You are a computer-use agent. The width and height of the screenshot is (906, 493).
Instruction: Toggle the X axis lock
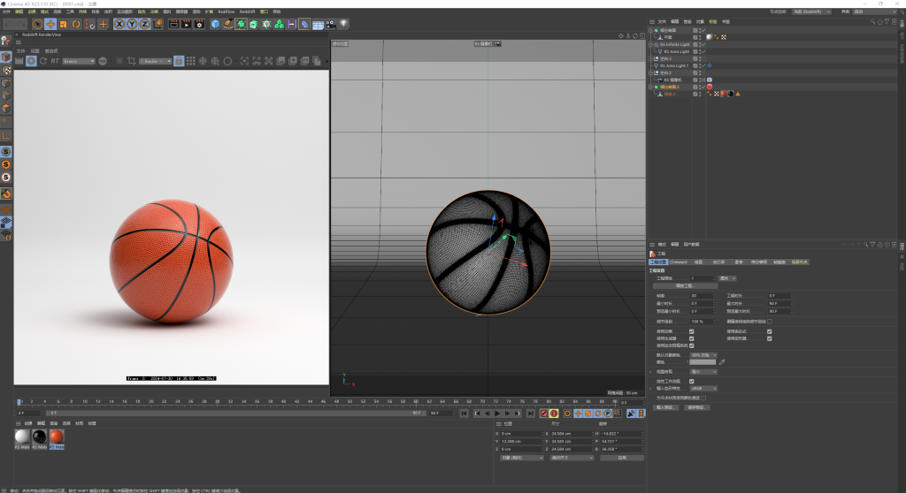[119, 24]
